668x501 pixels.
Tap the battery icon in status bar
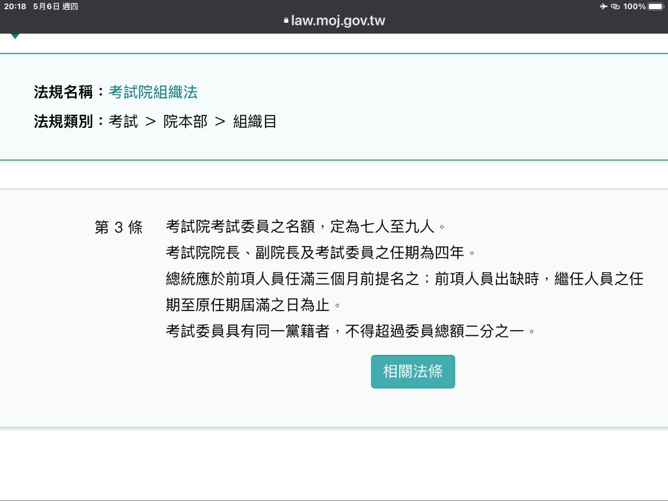tap(656, 7)
